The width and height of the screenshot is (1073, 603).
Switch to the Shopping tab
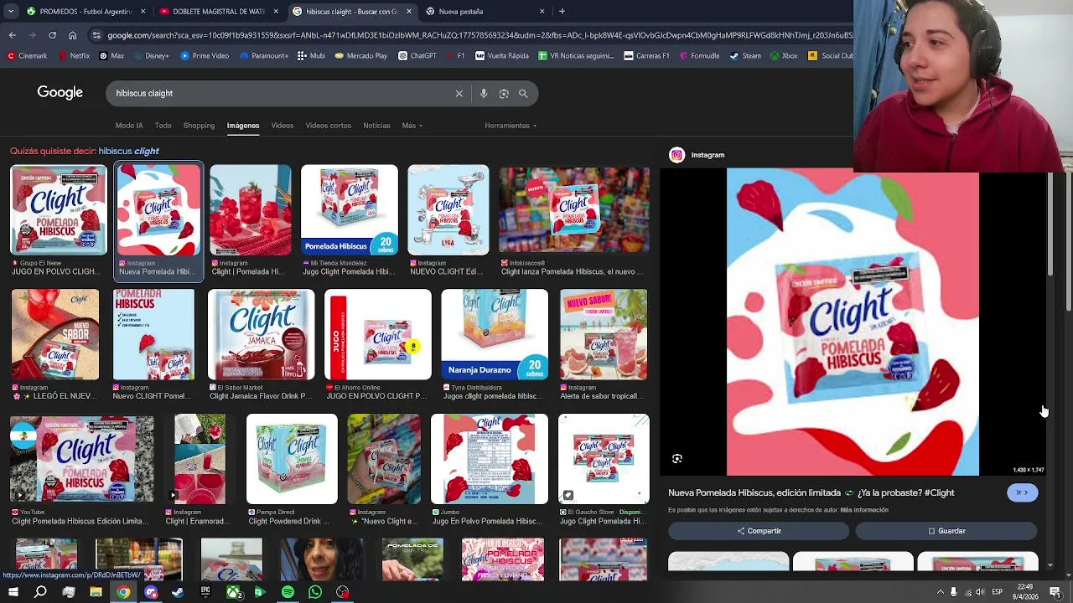pos(199,126)
